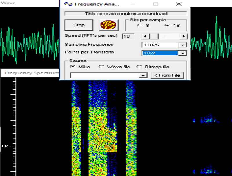Click the right arrow of the speed scrollbar
Viewport: 232px width, 176px height.
183,36
